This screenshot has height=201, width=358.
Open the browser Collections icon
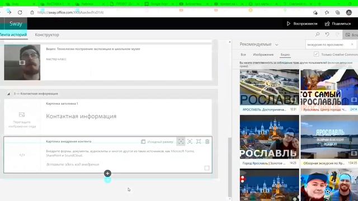338,12
